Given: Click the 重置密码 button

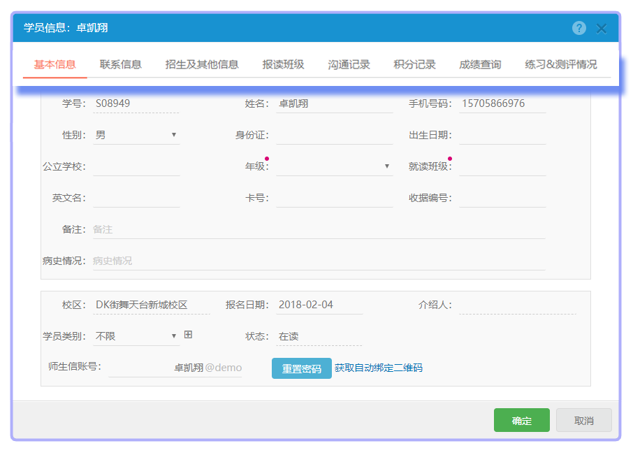Looking at the screenshot, I should click(301, 368).
